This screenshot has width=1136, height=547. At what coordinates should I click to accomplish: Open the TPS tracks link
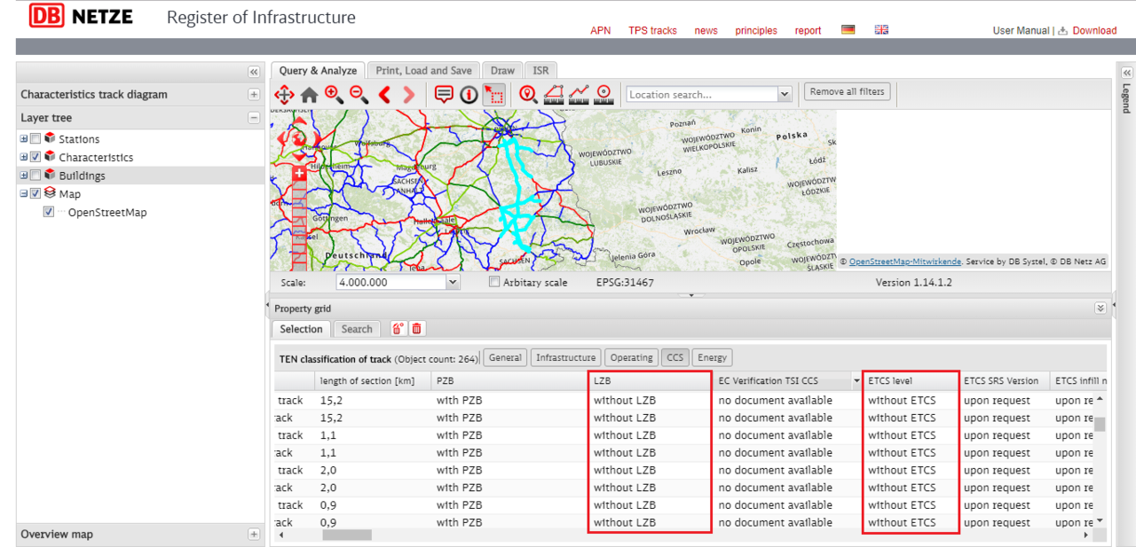pyautogui.click(x=652, y=31)
